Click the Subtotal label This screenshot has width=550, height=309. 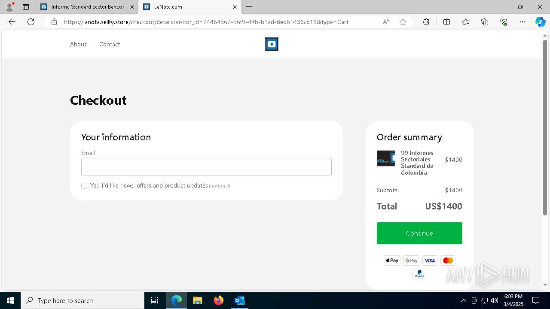pyautogui.click(x=388, y=190)
